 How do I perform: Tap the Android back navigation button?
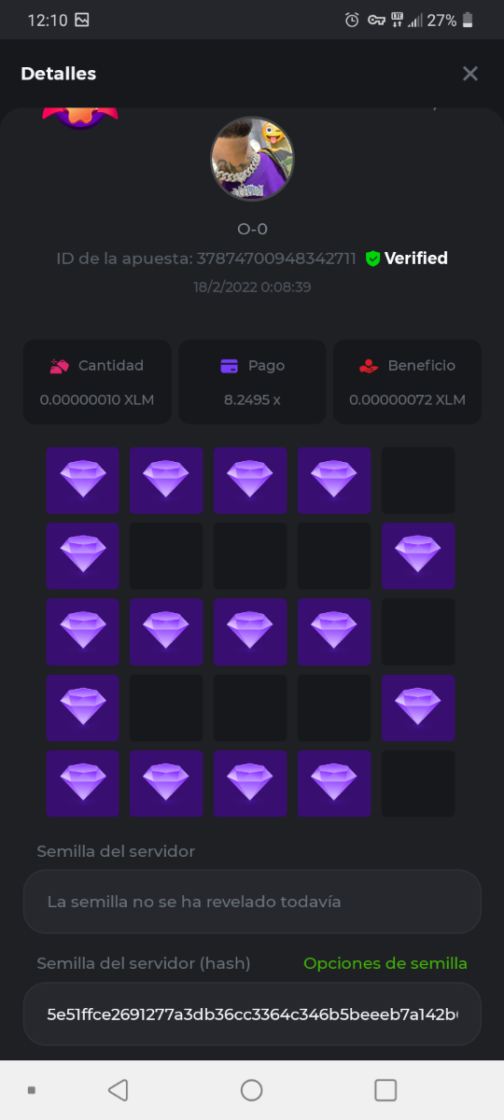118,1089
